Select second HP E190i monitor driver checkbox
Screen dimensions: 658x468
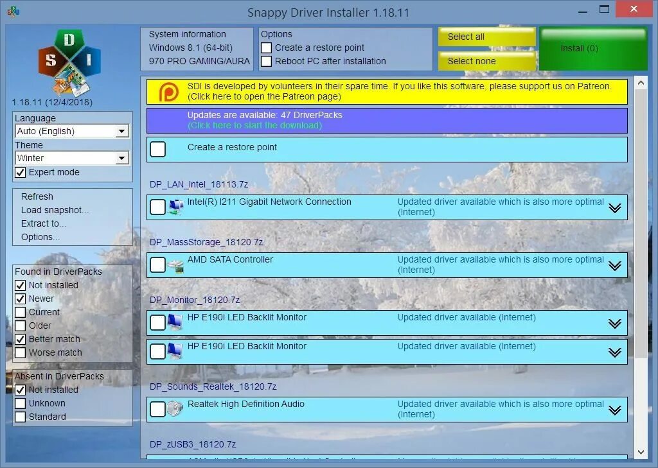tap(158, 351)
